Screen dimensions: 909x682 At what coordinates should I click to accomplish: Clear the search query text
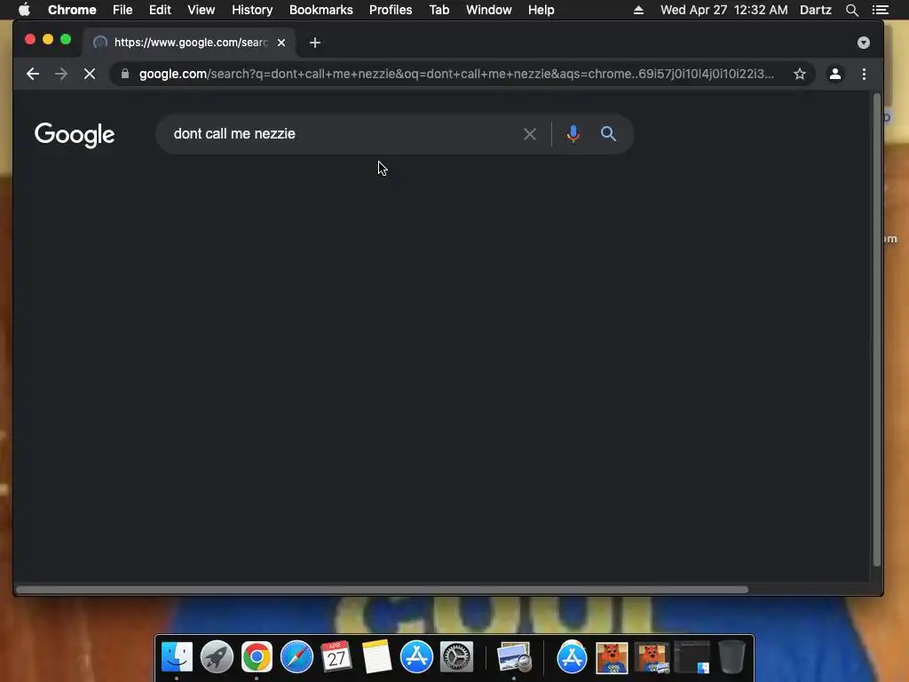529,134
